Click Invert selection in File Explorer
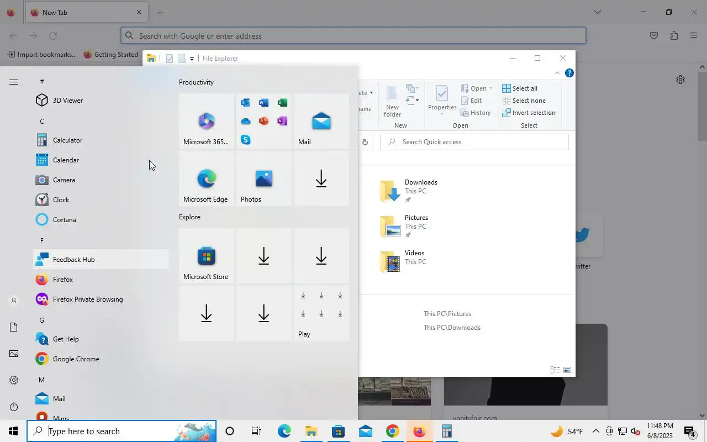Image resolution: width=707 pixels, height=442 pixels. [529, 113]
